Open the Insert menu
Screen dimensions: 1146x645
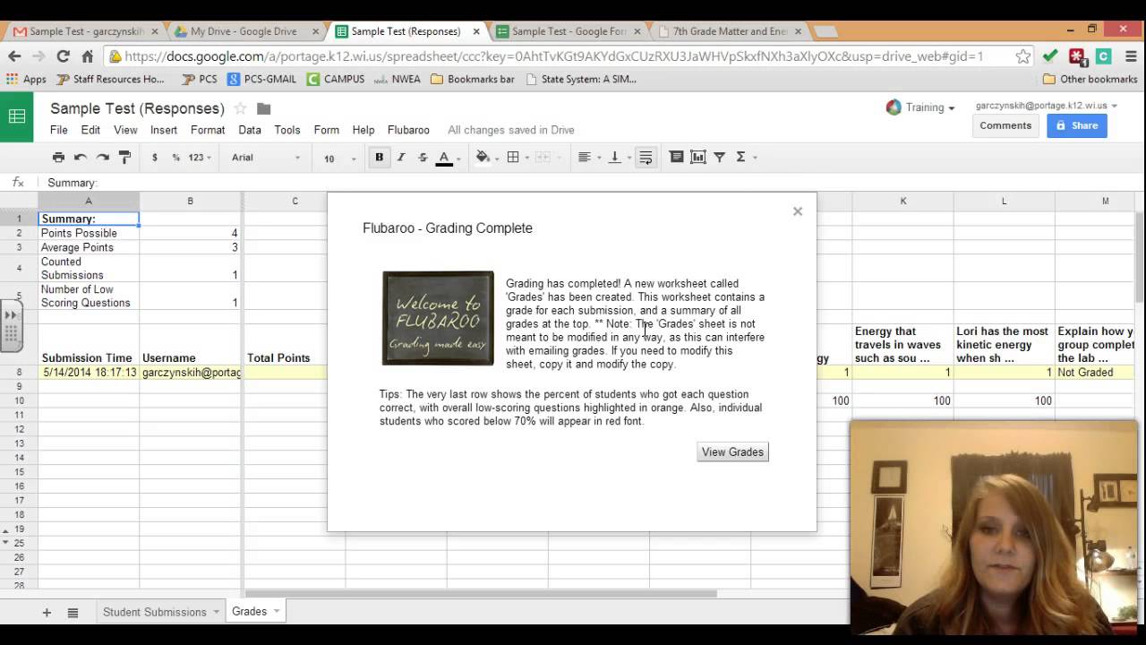coord(163,130)
